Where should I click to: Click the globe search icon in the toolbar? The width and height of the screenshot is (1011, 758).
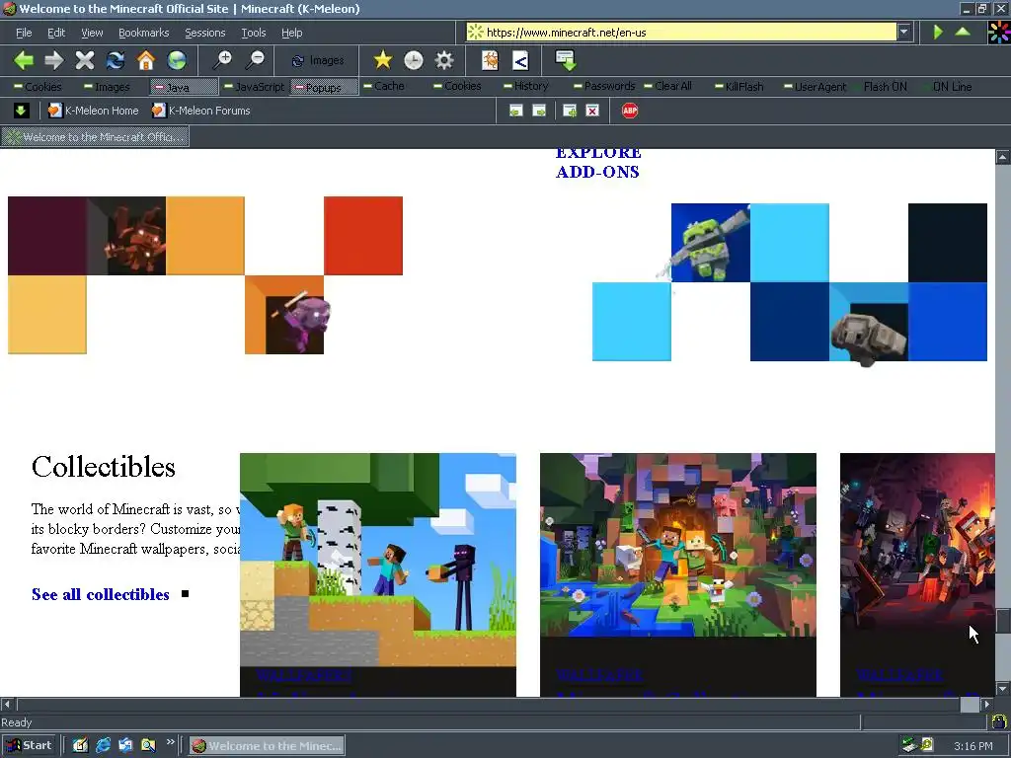(x=177, y=60)
